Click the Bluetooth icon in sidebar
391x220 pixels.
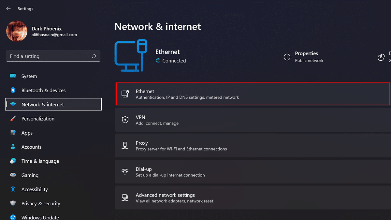point(13,90)
